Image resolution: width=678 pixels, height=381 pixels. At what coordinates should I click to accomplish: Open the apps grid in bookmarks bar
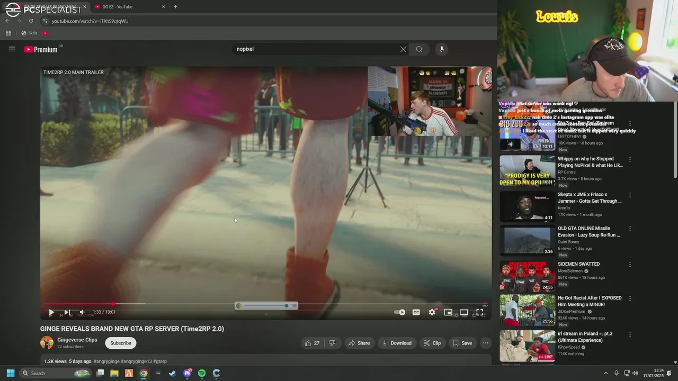8,33
